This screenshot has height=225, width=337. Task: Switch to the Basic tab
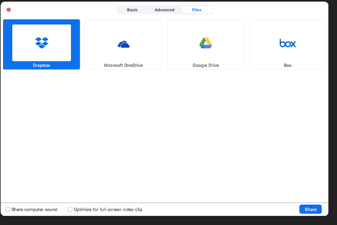132,10
